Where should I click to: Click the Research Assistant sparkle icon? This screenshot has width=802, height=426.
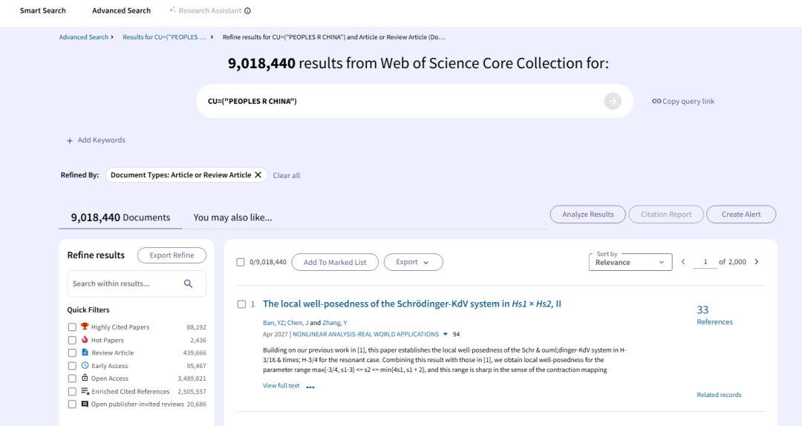[172, 10]
